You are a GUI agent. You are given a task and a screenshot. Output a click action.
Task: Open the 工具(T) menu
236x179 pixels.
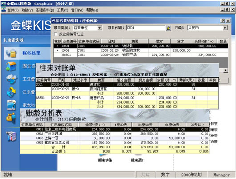tap(62, 10)
